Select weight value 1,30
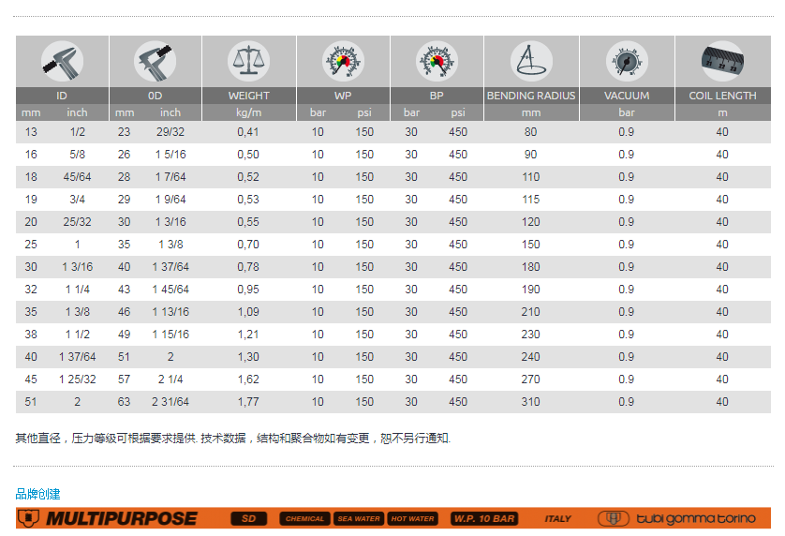 click(248, 357)
